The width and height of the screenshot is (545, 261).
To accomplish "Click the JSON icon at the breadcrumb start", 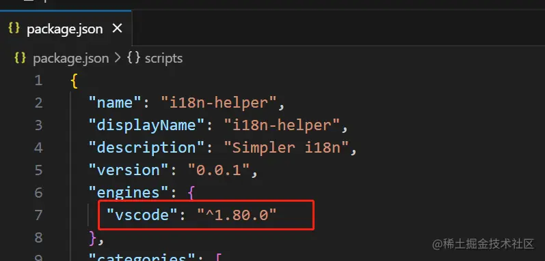I will tap(20, 58).
